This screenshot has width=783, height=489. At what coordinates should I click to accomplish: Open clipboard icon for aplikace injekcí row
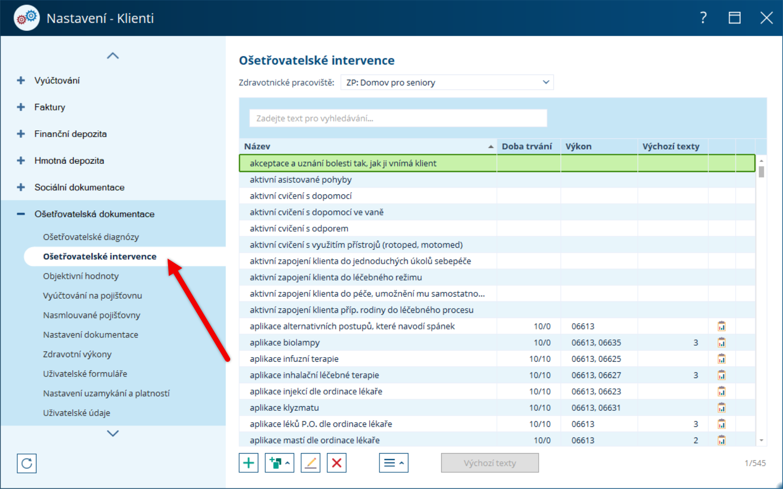(721, 392)
